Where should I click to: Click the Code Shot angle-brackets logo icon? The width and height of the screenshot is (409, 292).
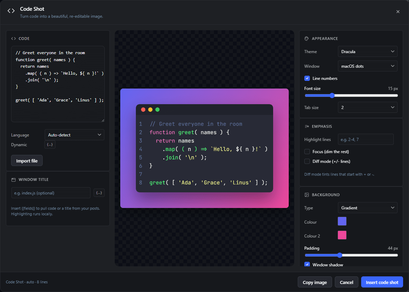pos(11,11)
